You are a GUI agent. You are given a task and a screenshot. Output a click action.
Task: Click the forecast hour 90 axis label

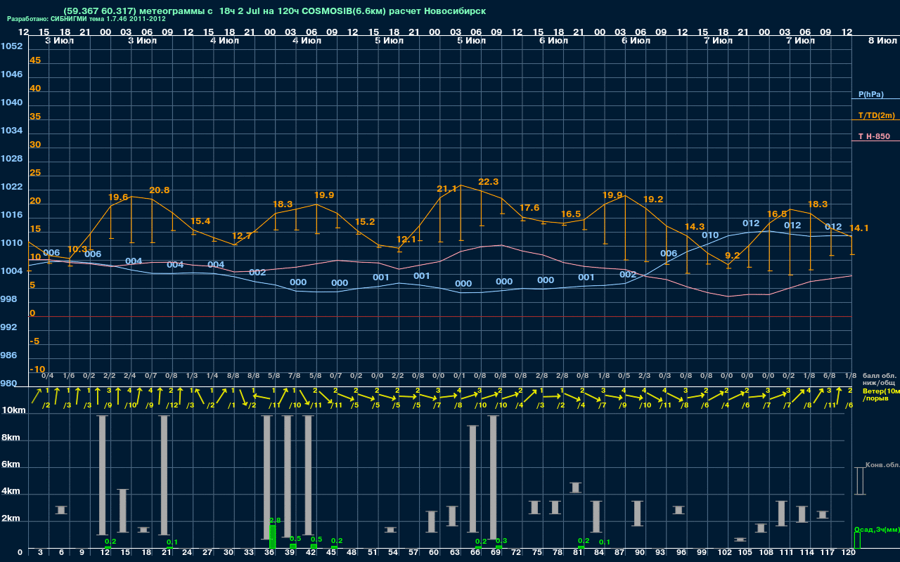[x=640, y=553]
